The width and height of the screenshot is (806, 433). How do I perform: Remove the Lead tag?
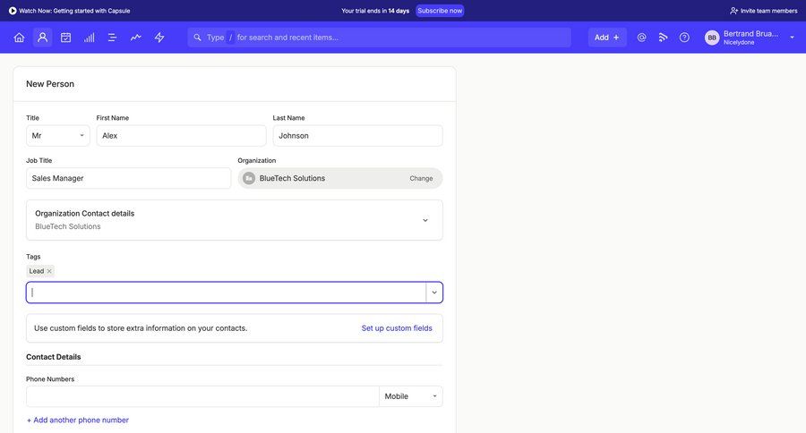49,271
